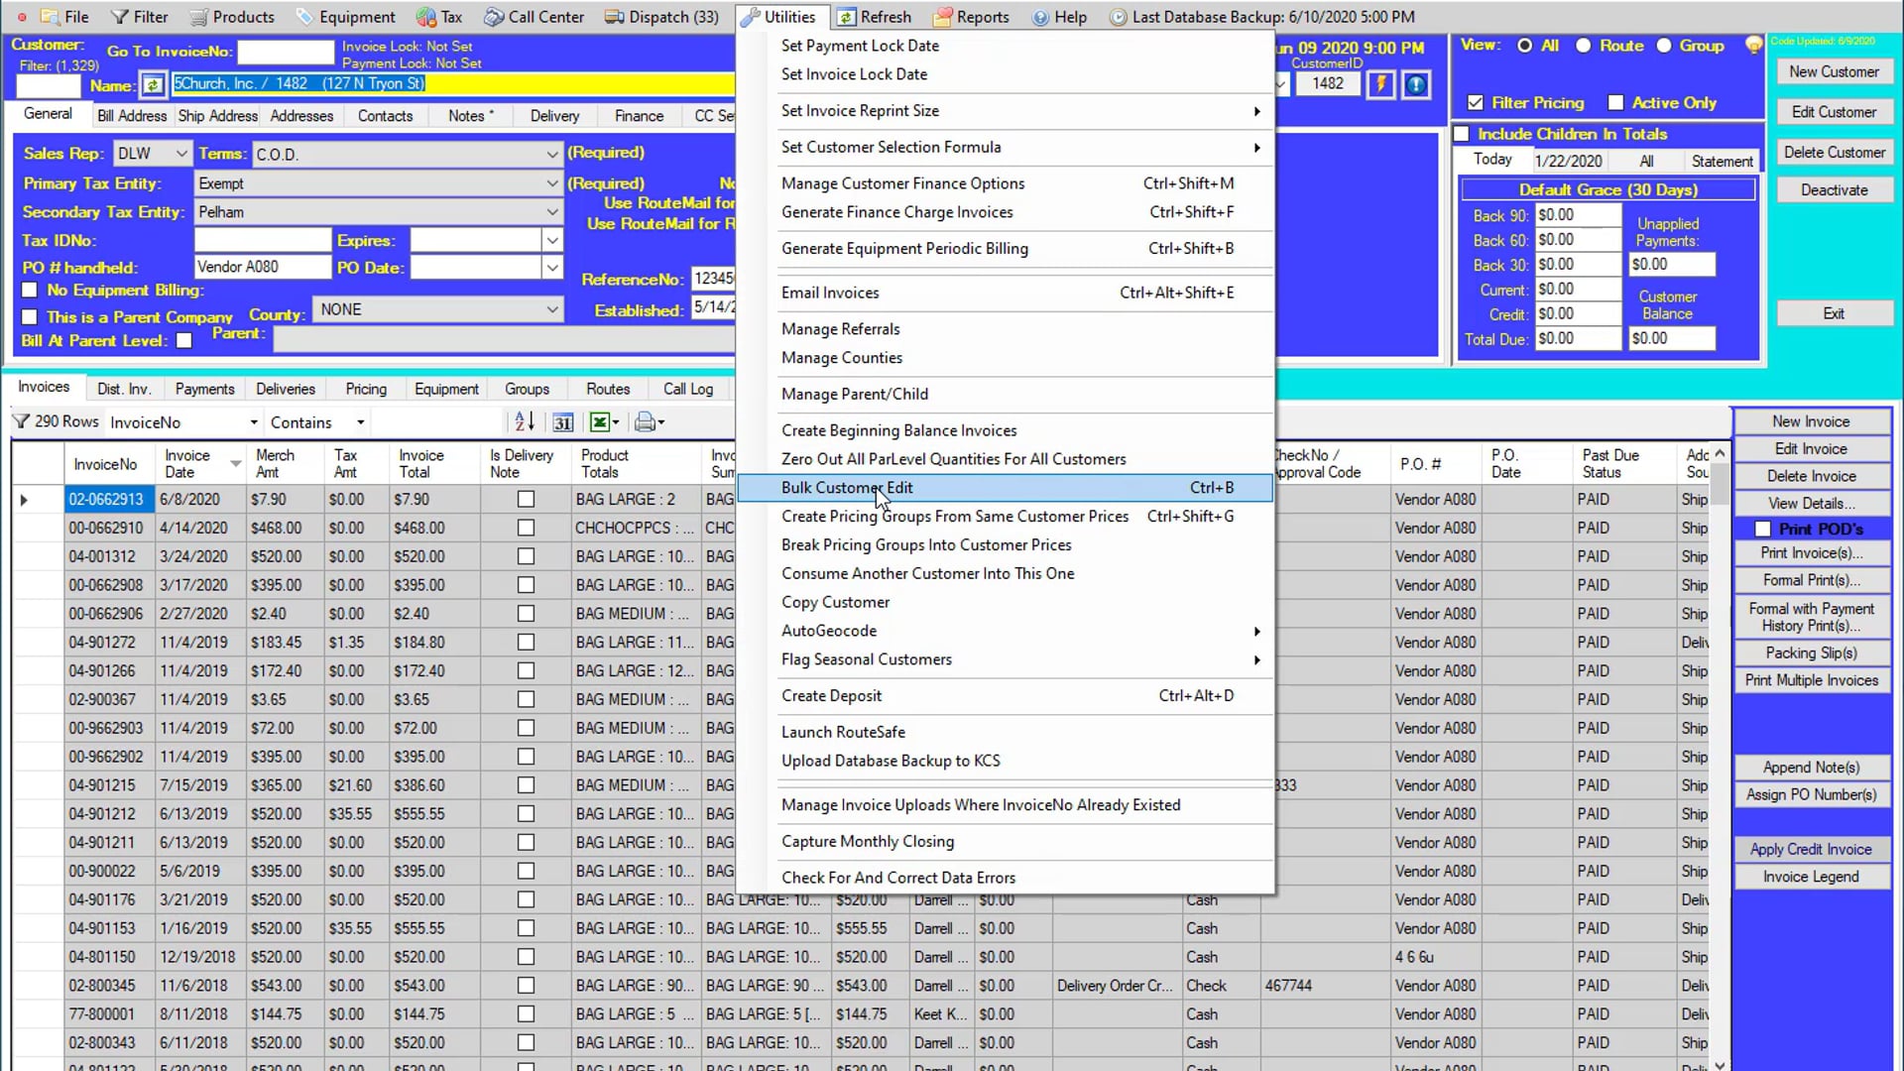Check Is Delivery Note for invoice 02-0662913
Screen dimensions: 1904x1071
526,499
